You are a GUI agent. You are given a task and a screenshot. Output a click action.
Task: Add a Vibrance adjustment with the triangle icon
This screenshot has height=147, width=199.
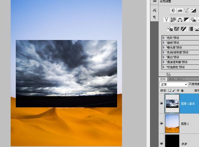pos(166,20)
